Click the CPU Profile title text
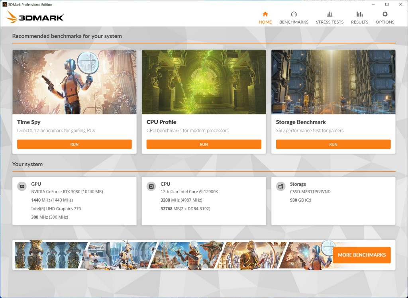The height and width of the screenshot is (298, 408). [x=161, y=122]
